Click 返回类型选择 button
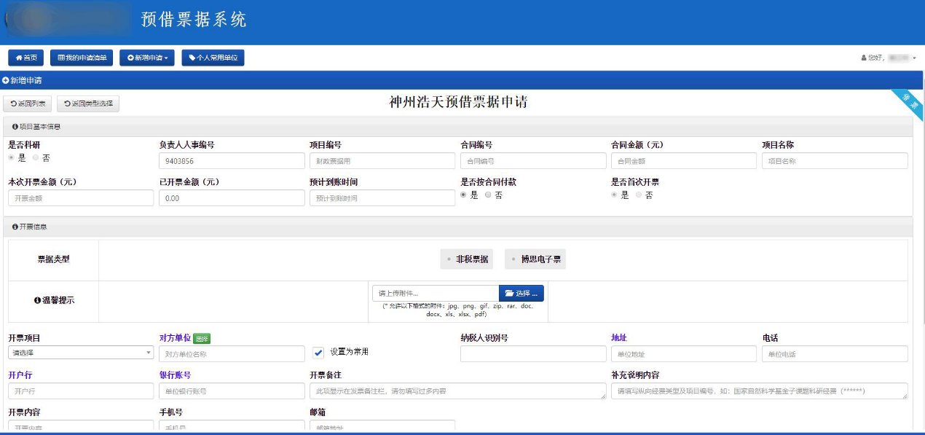 (88, 103)
